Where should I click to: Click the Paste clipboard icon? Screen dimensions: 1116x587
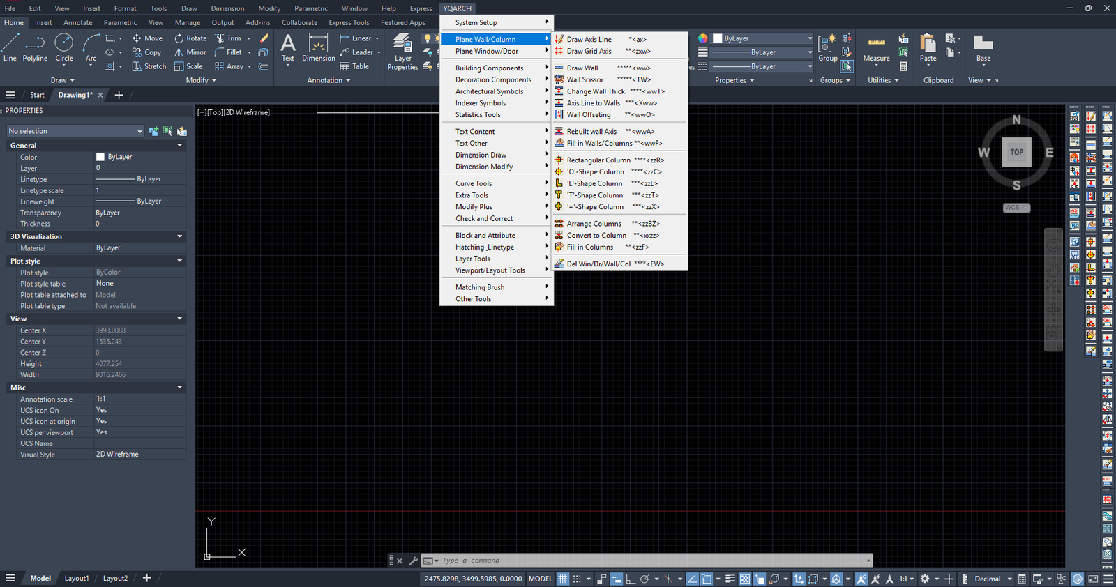click(x=928, y=47)
